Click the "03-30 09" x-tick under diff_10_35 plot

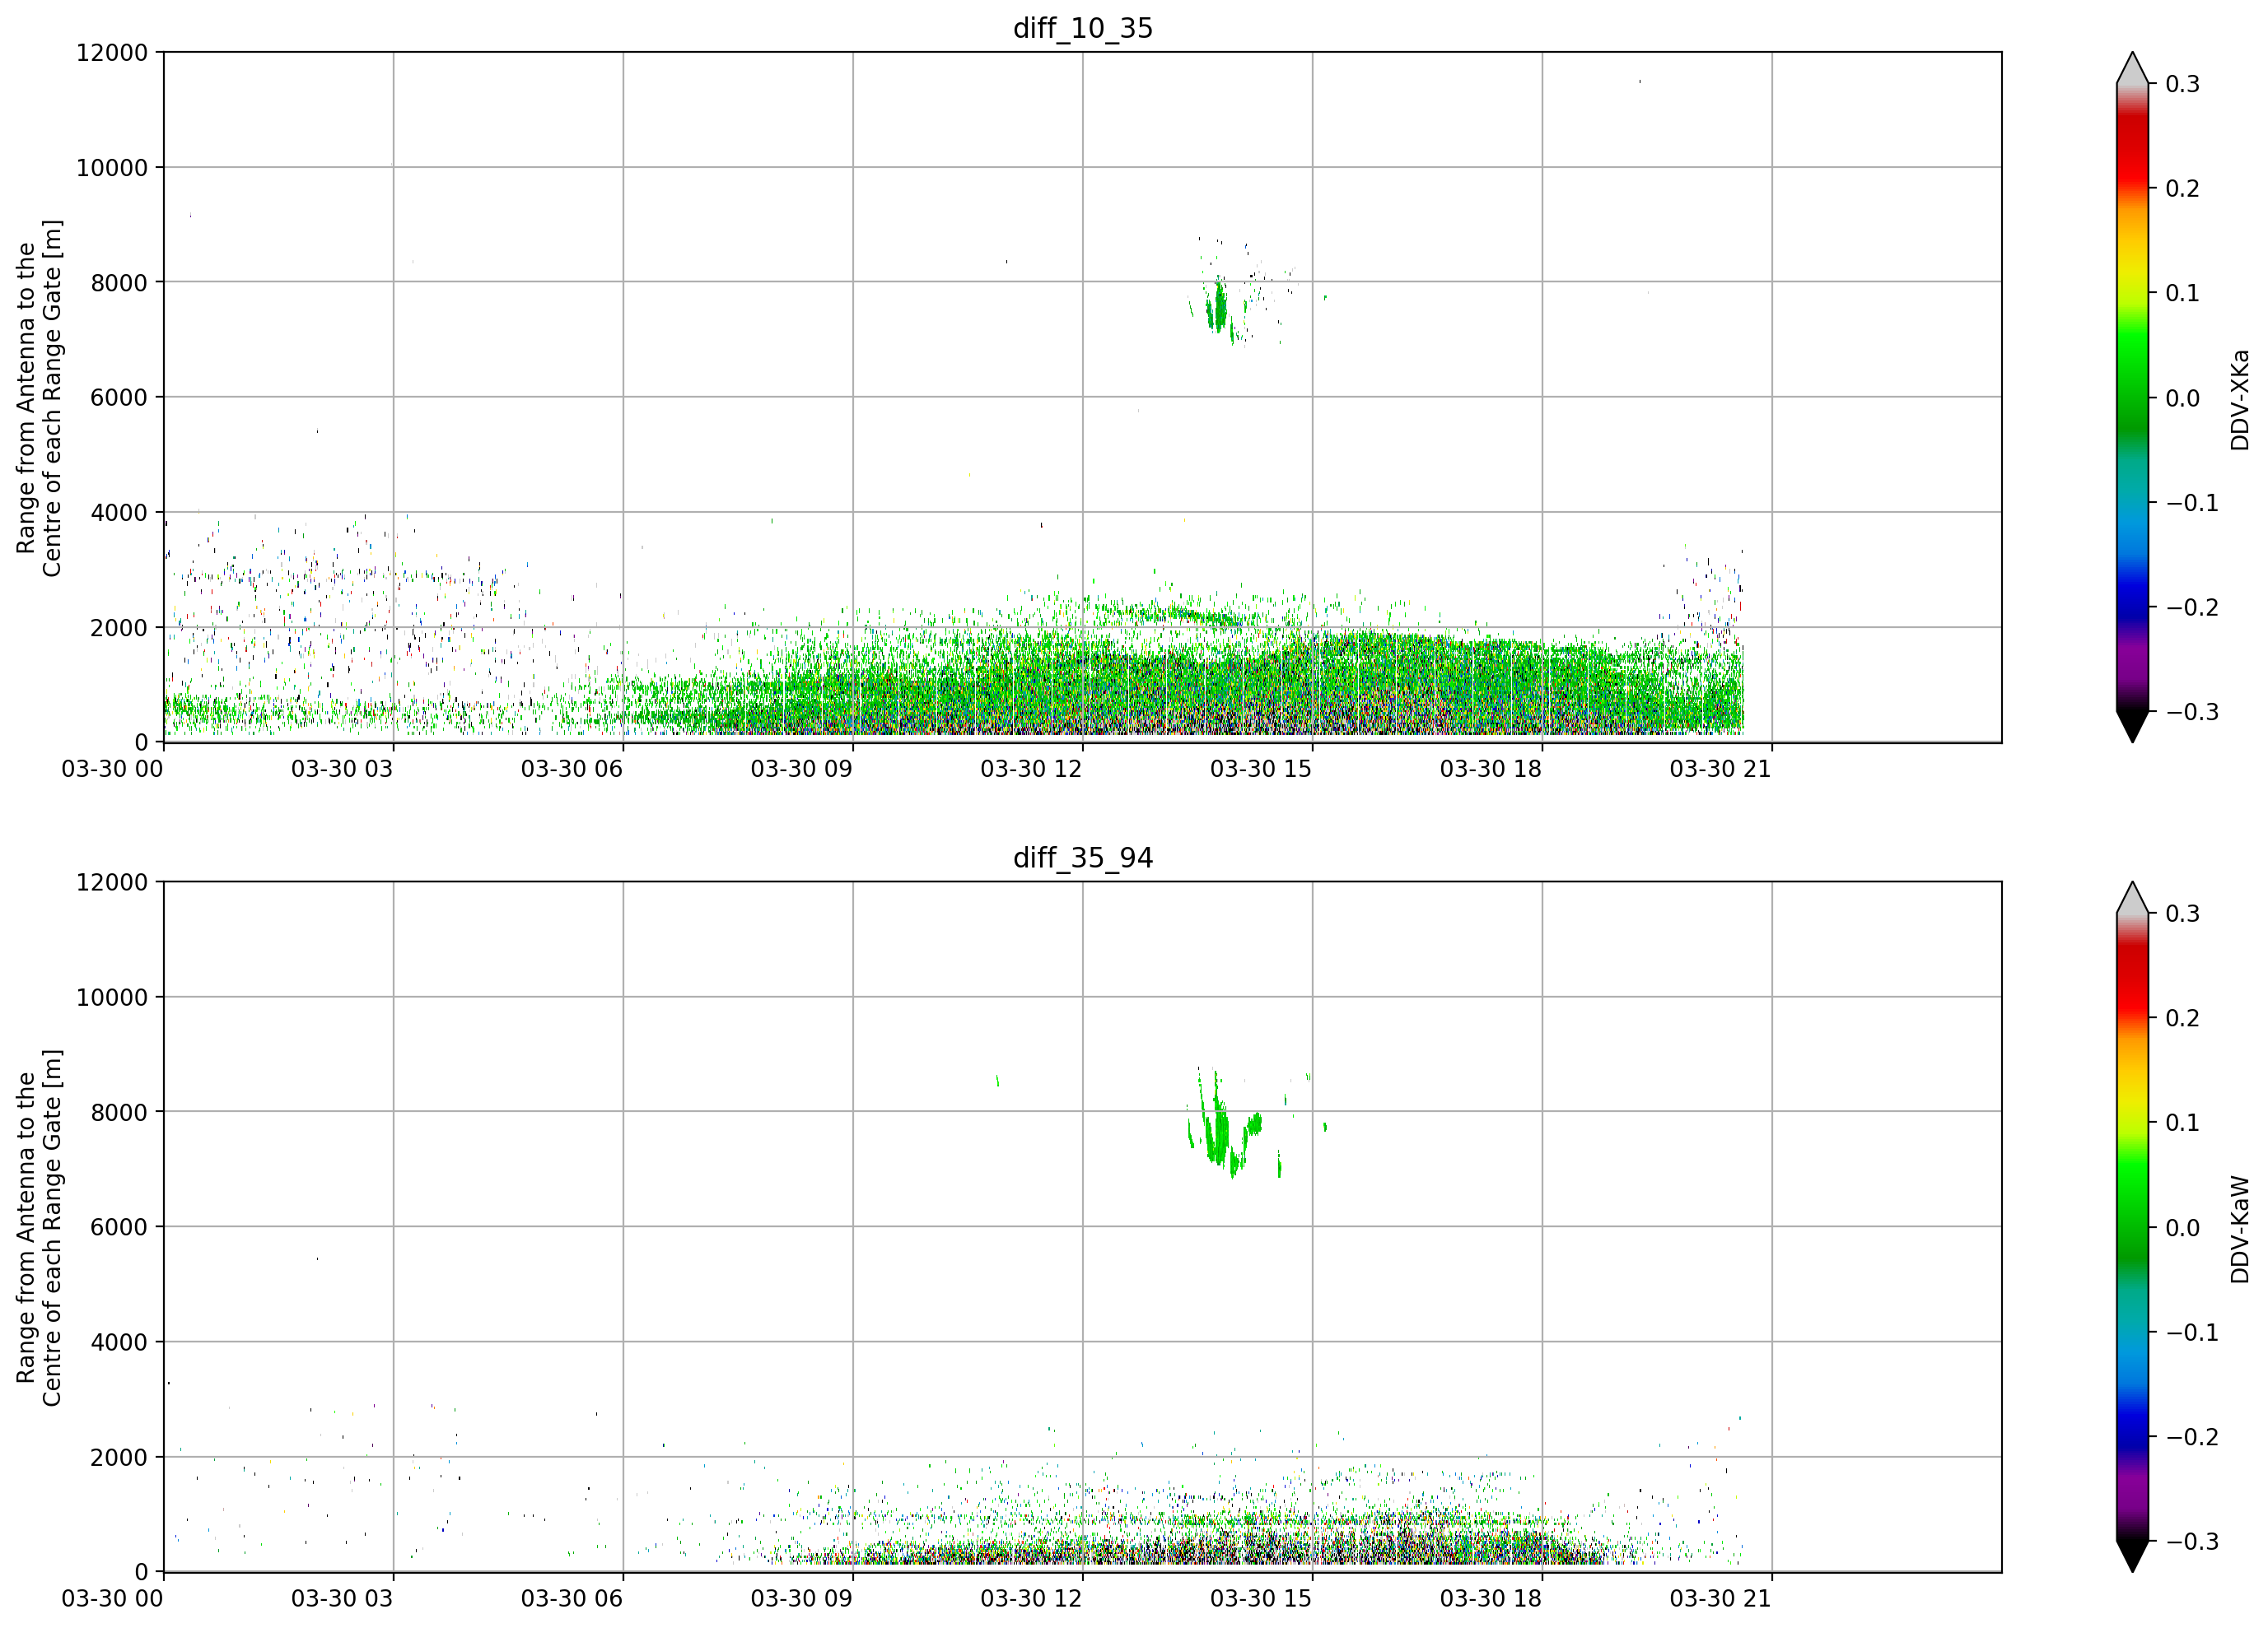[802, 769]
